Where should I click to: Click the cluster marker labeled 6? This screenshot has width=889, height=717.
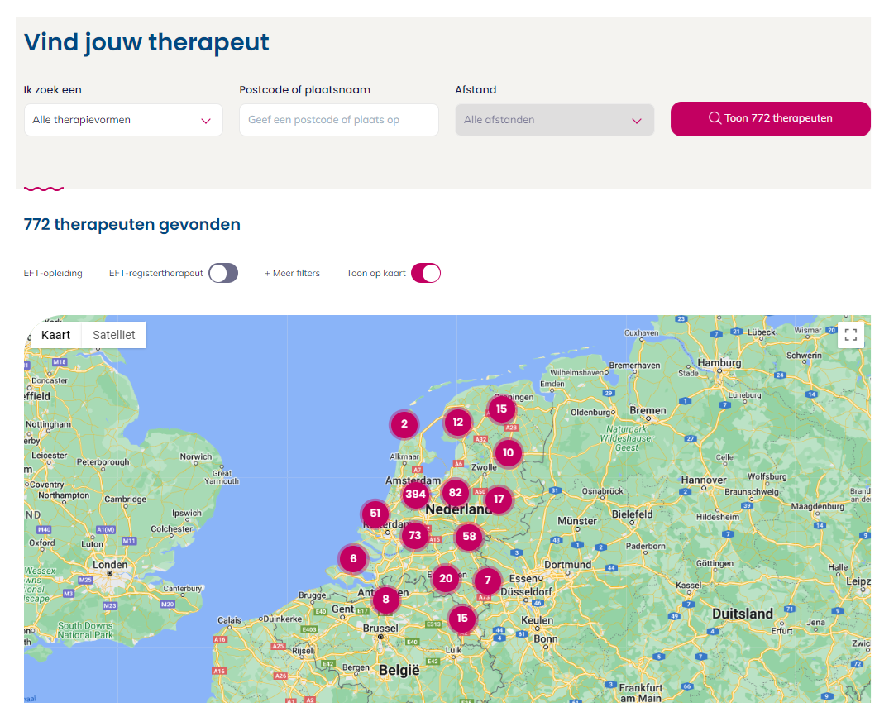click(353, 558)
